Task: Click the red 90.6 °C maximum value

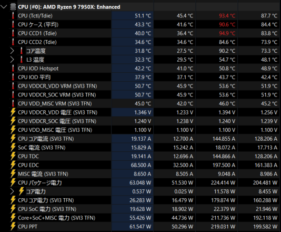Action: coord(227,25)
